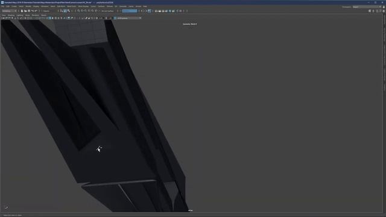Click the Undo arrow icon

click(x=32, y=11)
